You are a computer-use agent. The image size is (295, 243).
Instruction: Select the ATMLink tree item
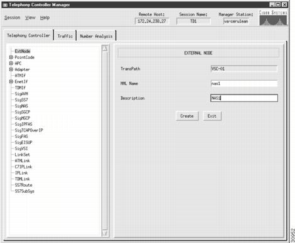coord(23,160)
